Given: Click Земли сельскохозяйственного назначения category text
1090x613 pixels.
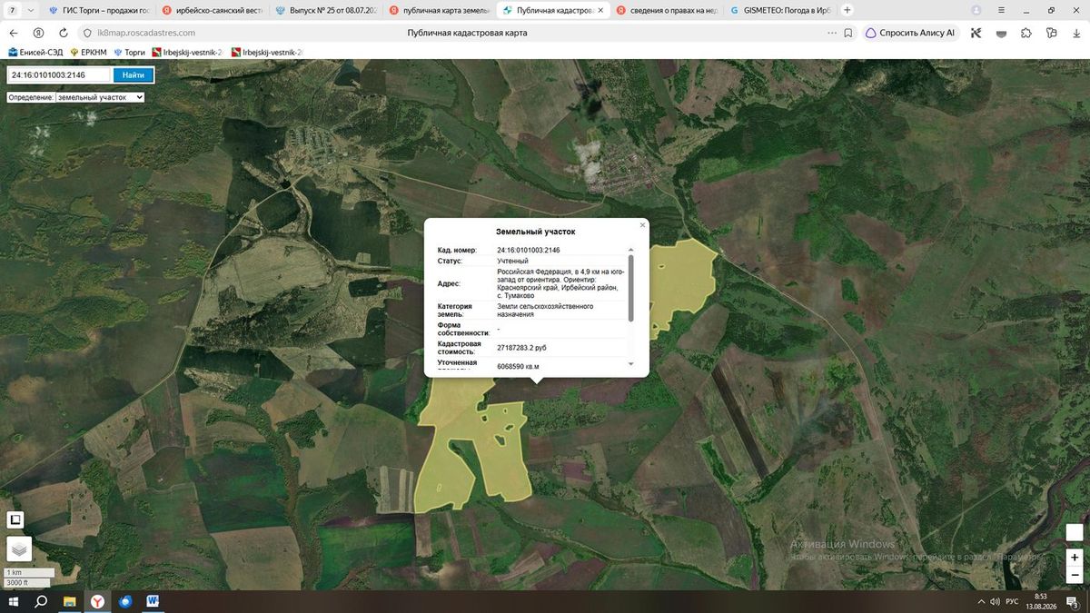Looking at the screenshot, I should [x=546, y=310].
